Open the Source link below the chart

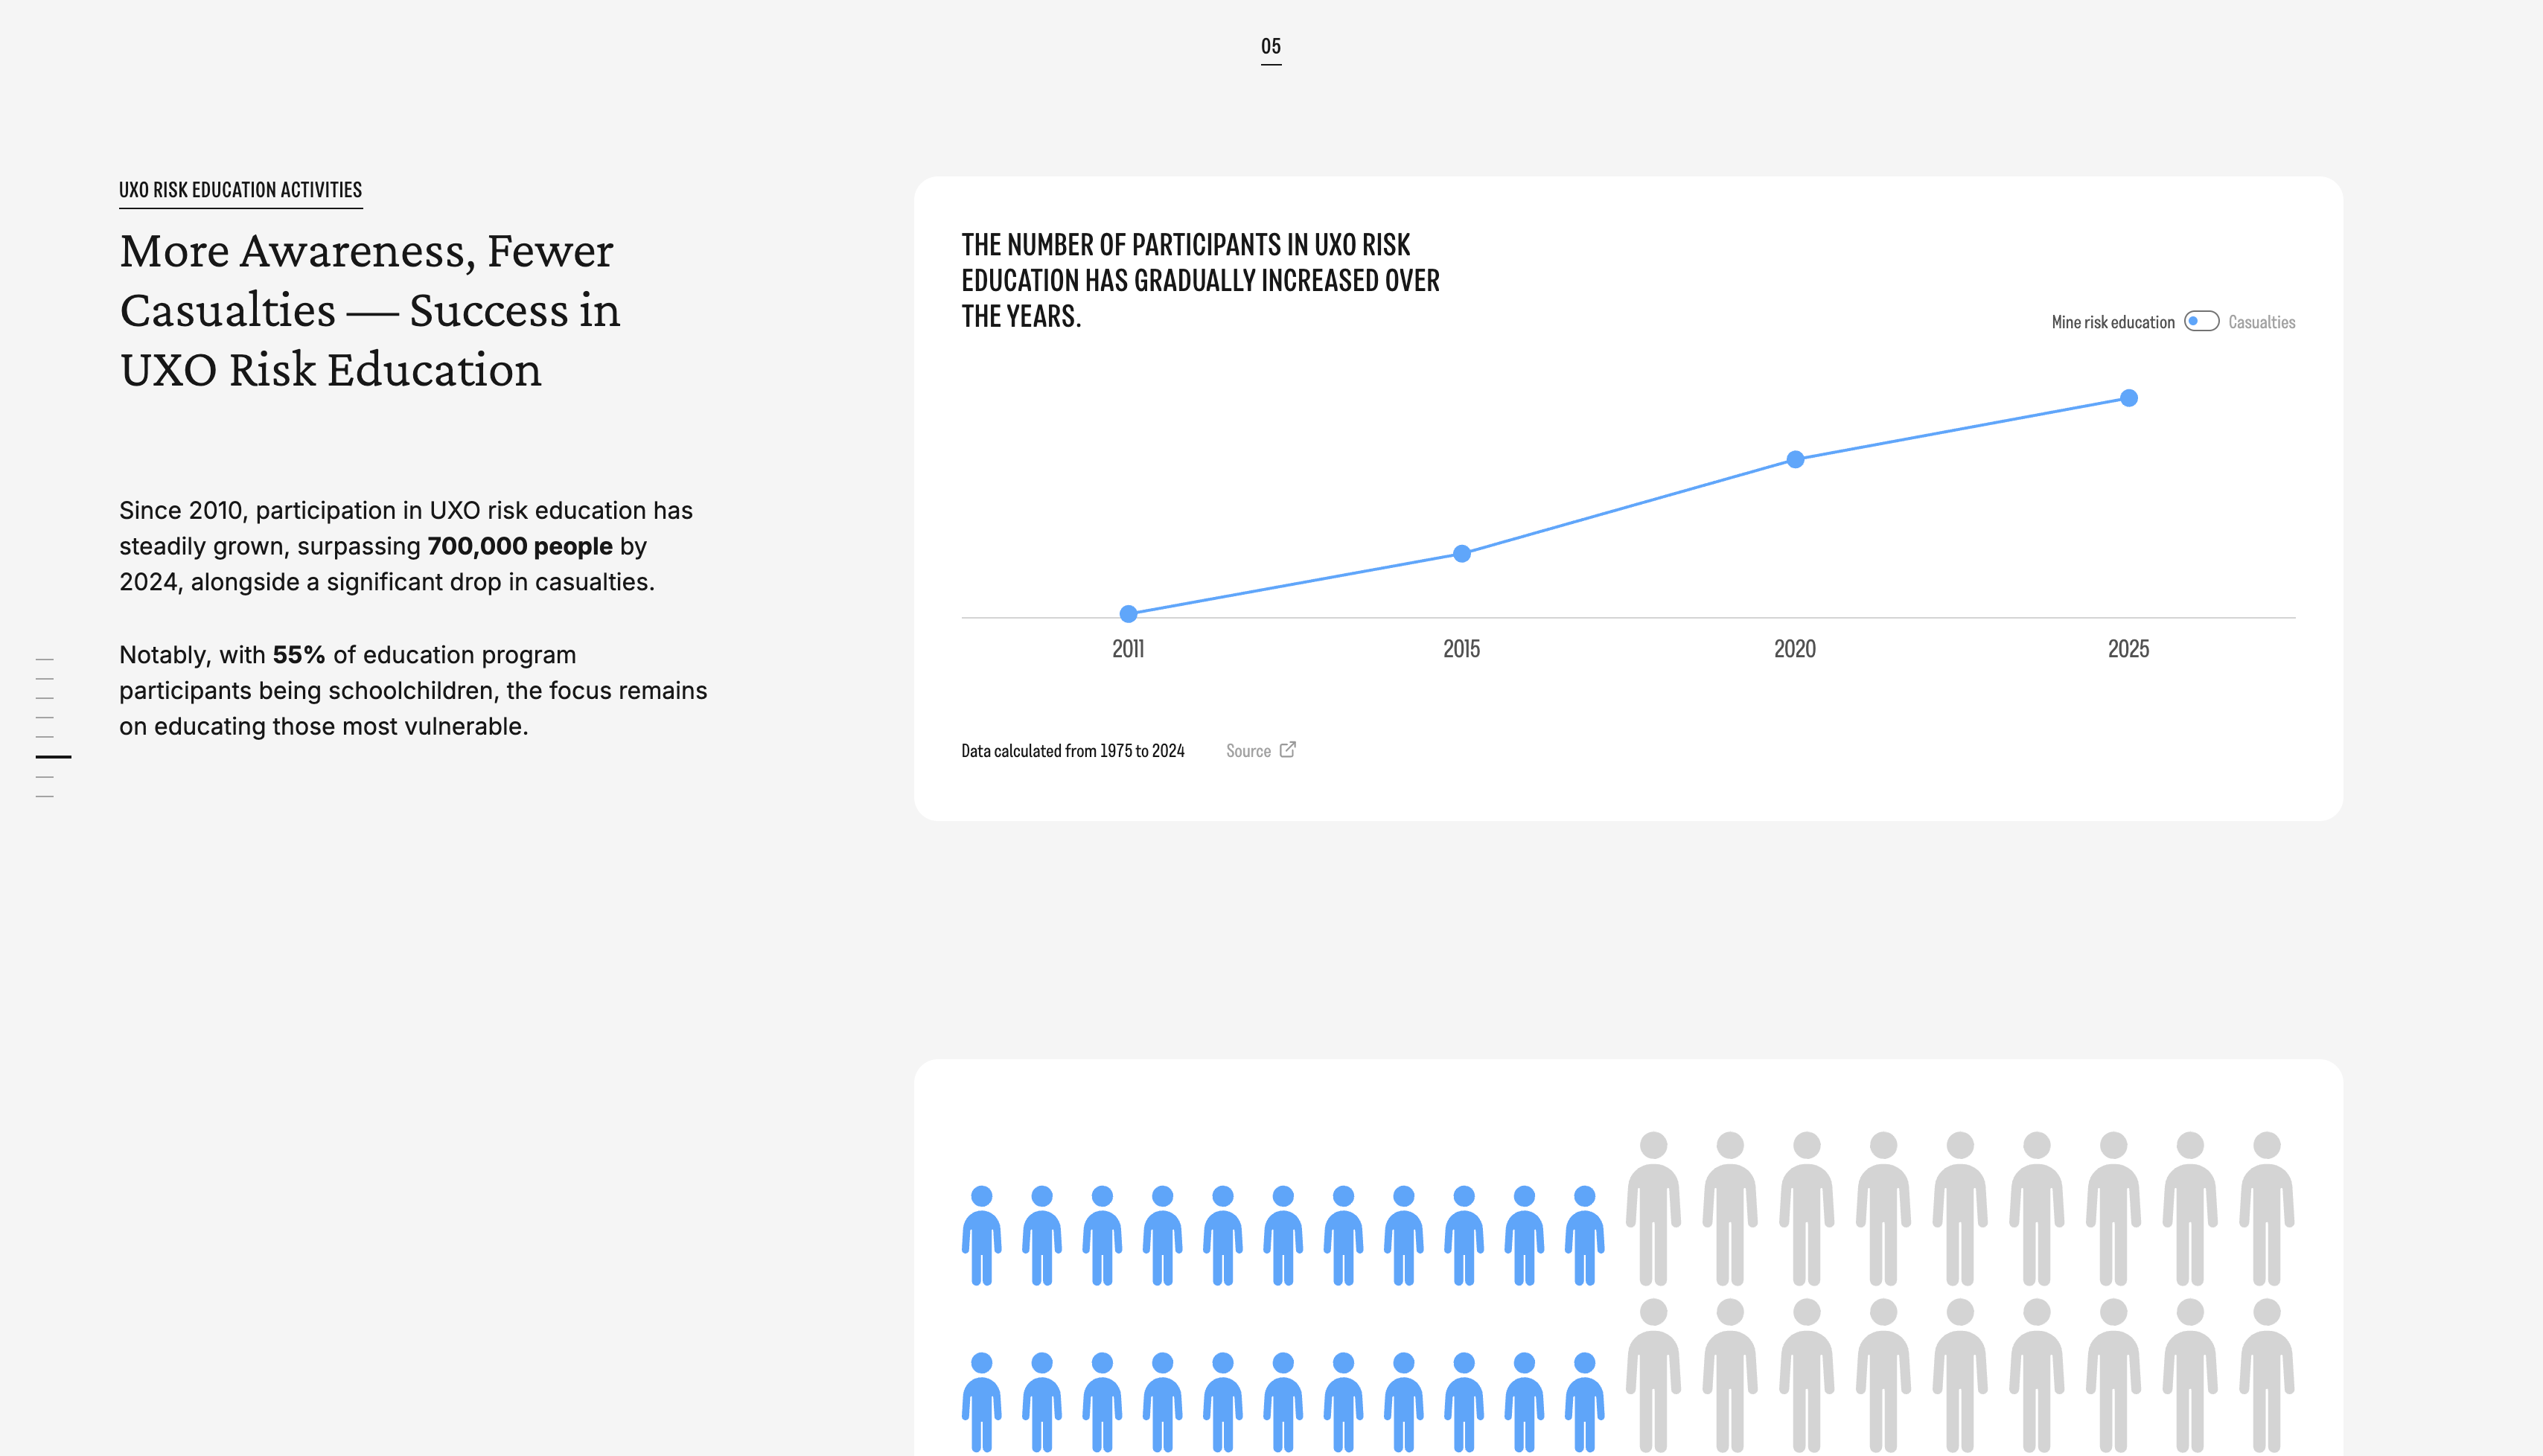coord(1248,751)
